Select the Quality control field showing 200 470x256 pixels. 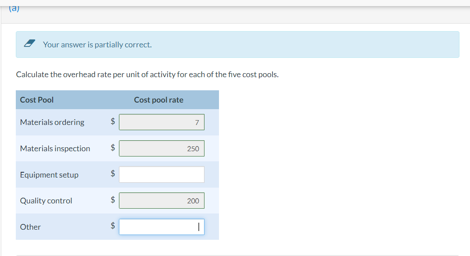coord(161,200)
